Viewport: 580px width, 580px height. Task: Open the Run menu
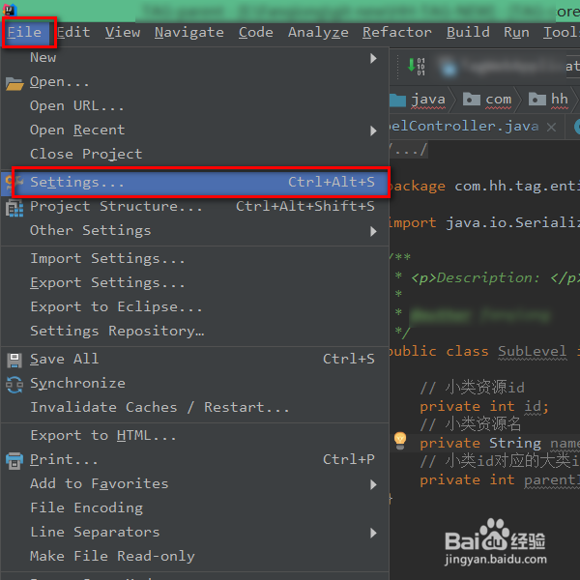point(516,33)
